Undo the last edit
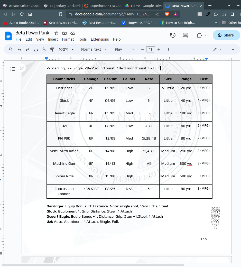This screenshot has height=267, width=241. (20, 50)
